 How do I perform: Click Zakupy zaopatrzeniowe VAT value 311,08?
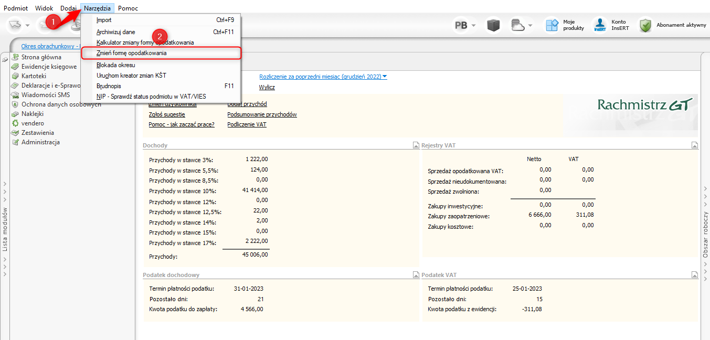[x=584, y=215]
